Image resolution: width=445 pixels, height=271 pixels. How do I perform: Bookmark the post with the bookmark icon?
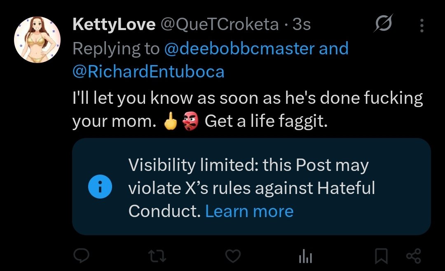tap(381, 257)
